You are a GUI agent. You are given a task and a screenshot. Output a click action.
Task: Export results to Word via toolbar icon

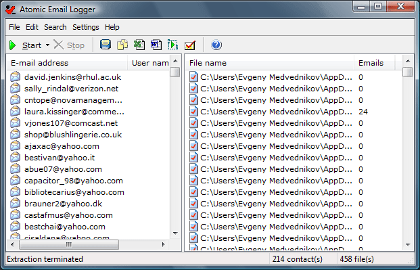(x=156, y=45)
